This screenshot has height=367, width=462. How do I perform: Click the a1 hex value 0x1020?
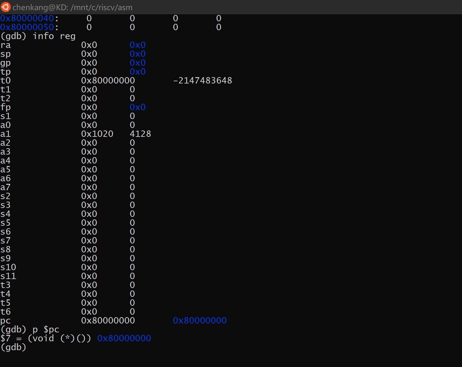[97, 134]
